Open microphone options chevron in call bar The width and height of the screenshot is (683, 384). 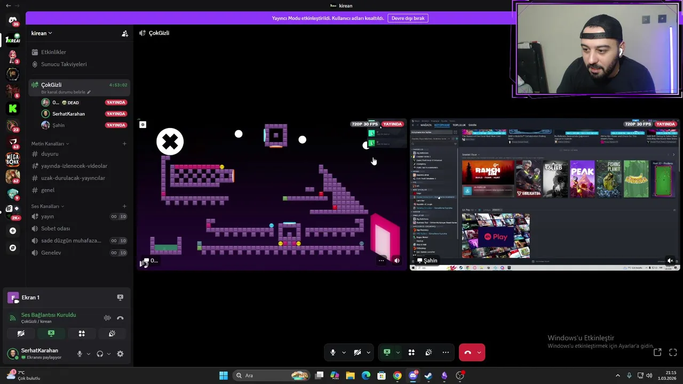[344, 353]
